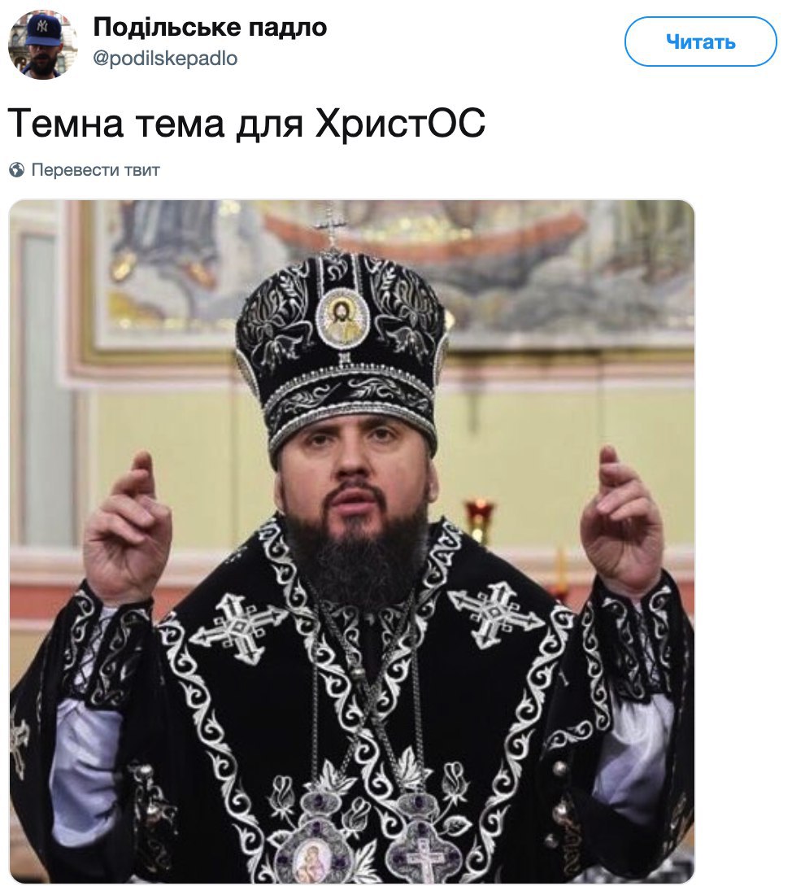Viewport: 792px width, 895px height.
Task: Click the tweet text Темна тема для ХристОС
Action: 247,123
